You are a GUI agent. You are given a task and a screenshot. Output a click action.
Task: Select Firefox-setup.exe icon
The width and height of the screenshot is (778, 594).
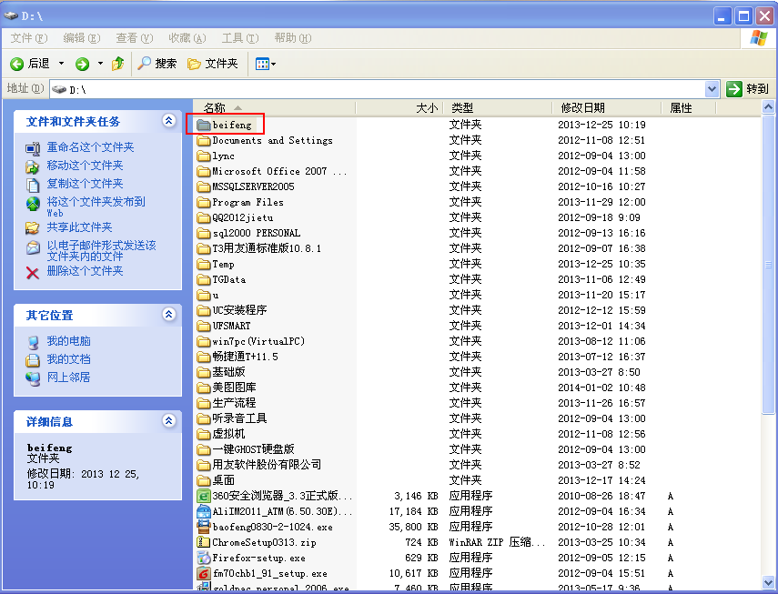point(204,558)
